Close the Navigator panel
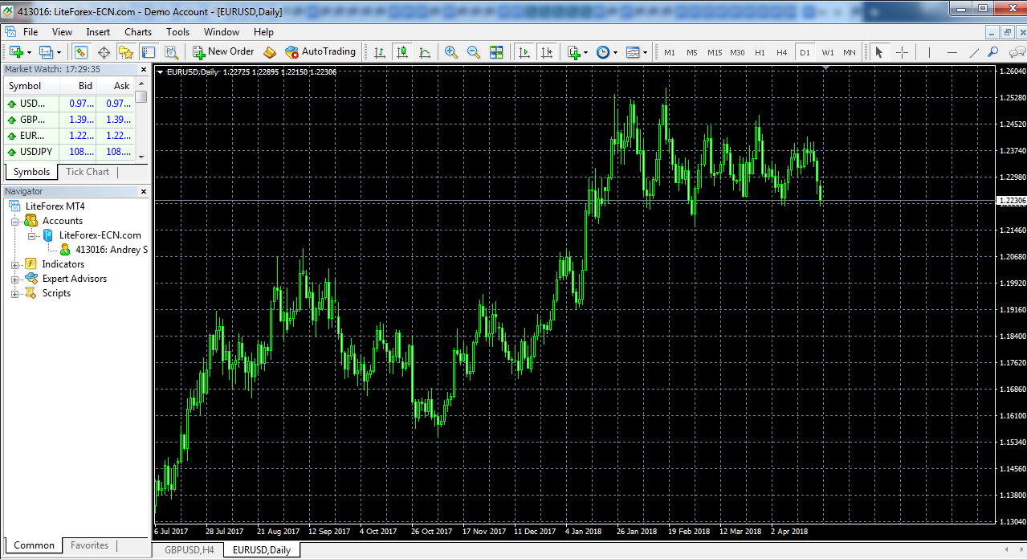Viewport: 1027px width, 559px height. click(144, 191)
